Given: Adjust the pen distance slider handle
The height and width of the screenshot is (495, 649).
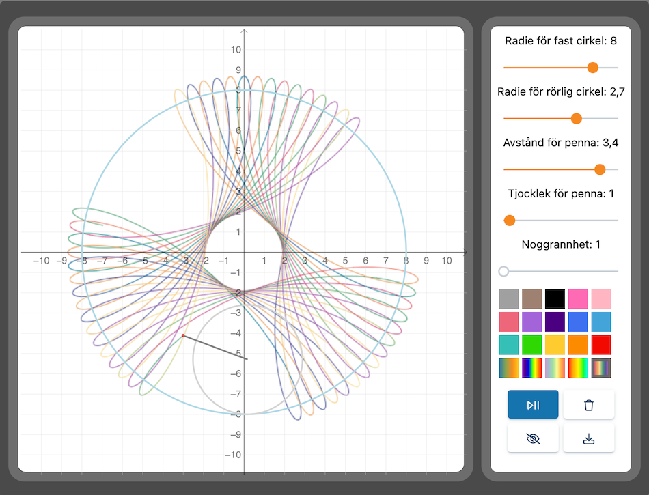Looking at the screenshot, I should click(600, 169).
